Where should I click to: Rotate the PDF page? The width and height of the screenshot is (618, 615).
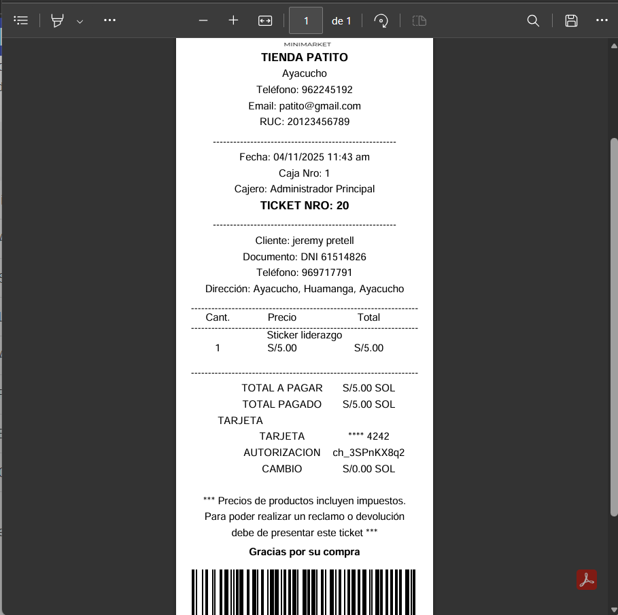point(382,20)
